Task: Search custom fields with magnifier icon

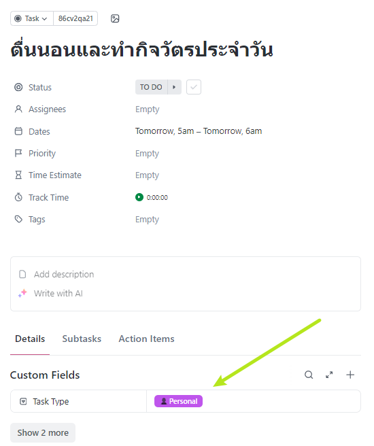Action: 309,375
